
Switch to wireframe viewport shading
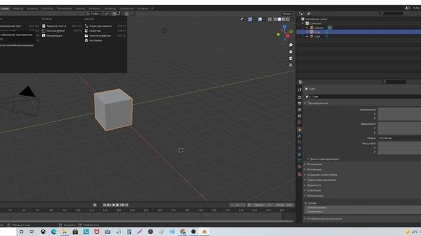(x=275, y=19)
